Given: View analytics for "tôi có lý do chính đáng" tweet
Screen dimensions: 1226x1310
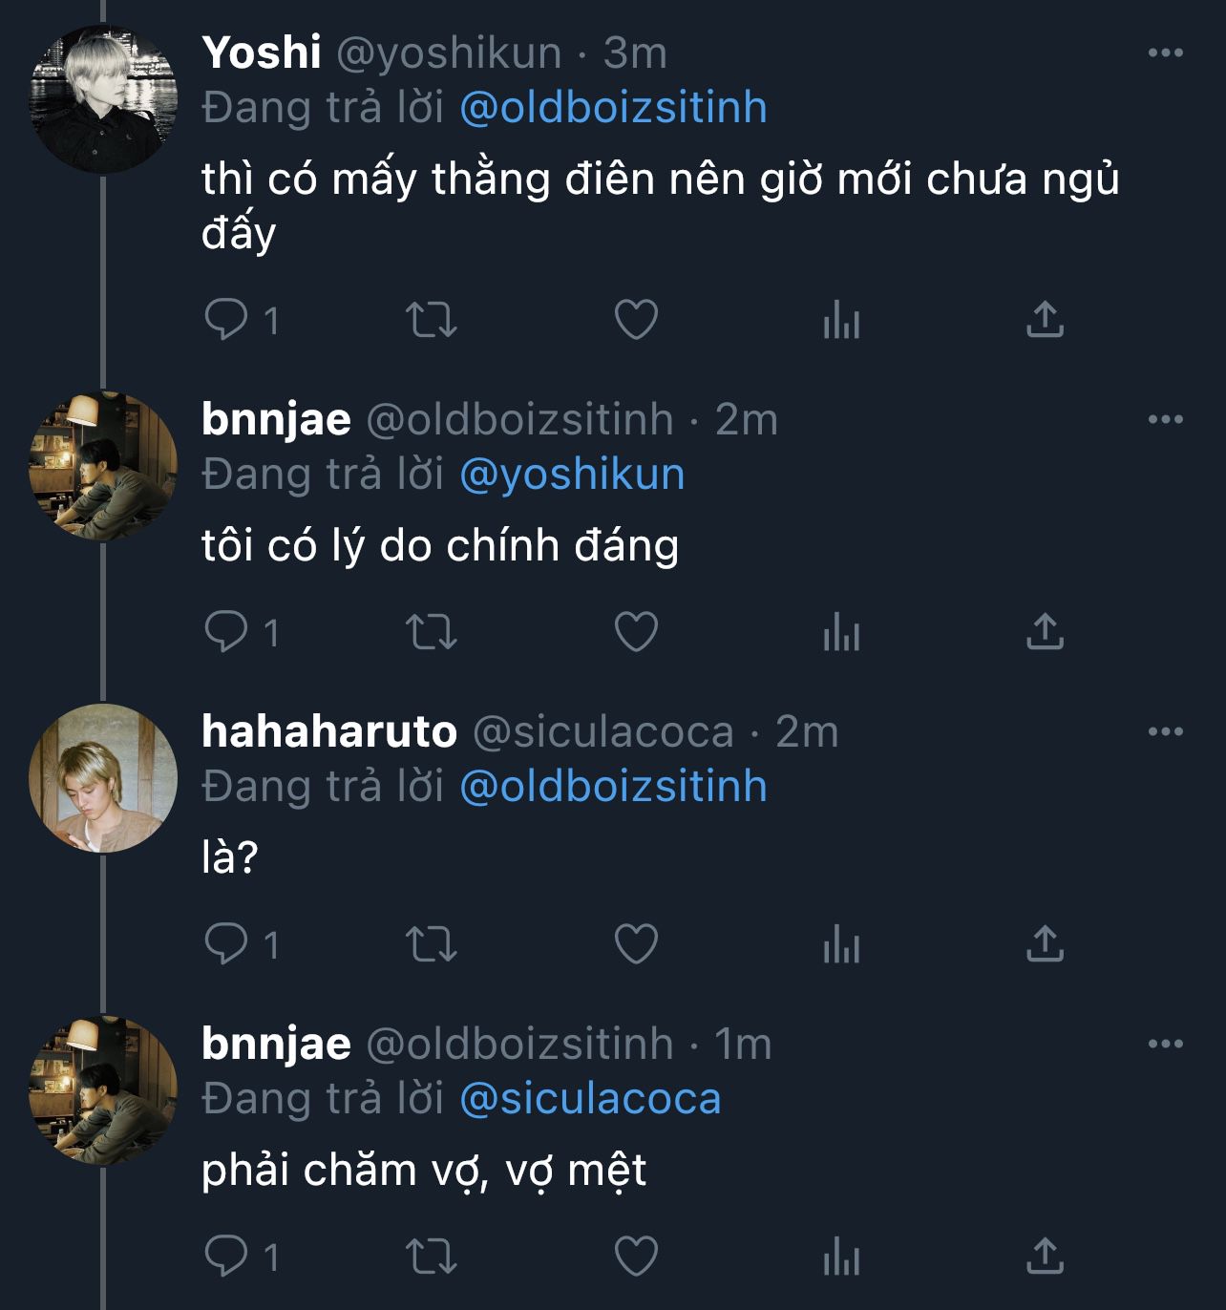Looking at the screenshot, I should [841, 632].
